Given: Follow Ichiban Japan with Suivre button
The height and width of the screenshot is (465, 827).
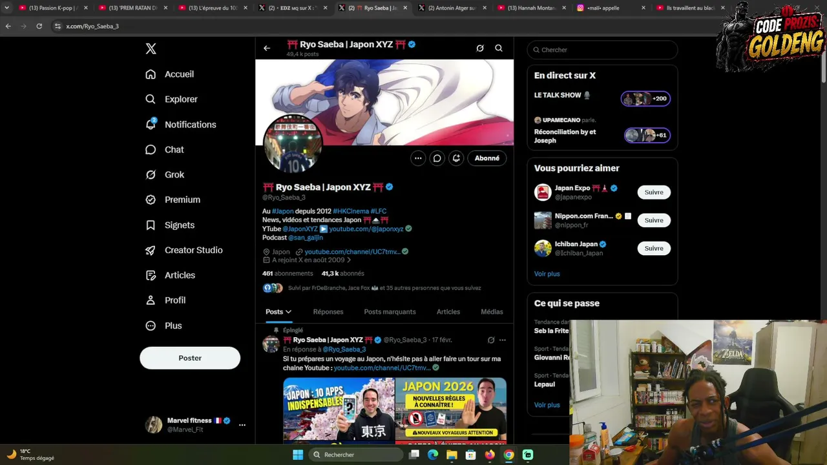Looking at the screenshot, I should click(654, 249).
